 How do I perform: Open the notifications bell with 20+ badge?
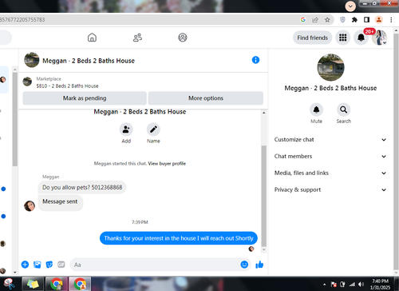(361, 38)
